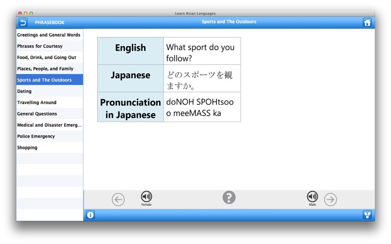Screen dimensions: 391x244
Task: Open the Shopping category
Action: 50,147
